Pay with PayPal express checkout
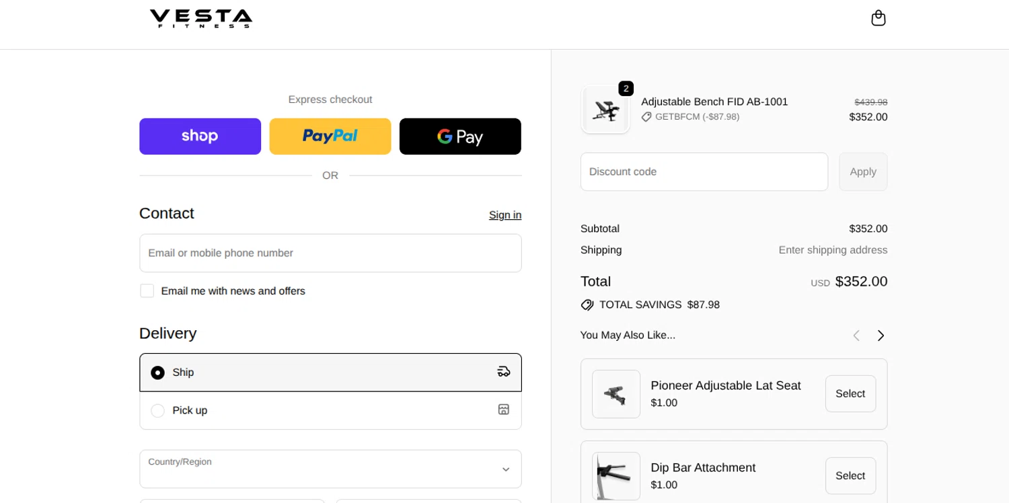 [x=330, y=137]
